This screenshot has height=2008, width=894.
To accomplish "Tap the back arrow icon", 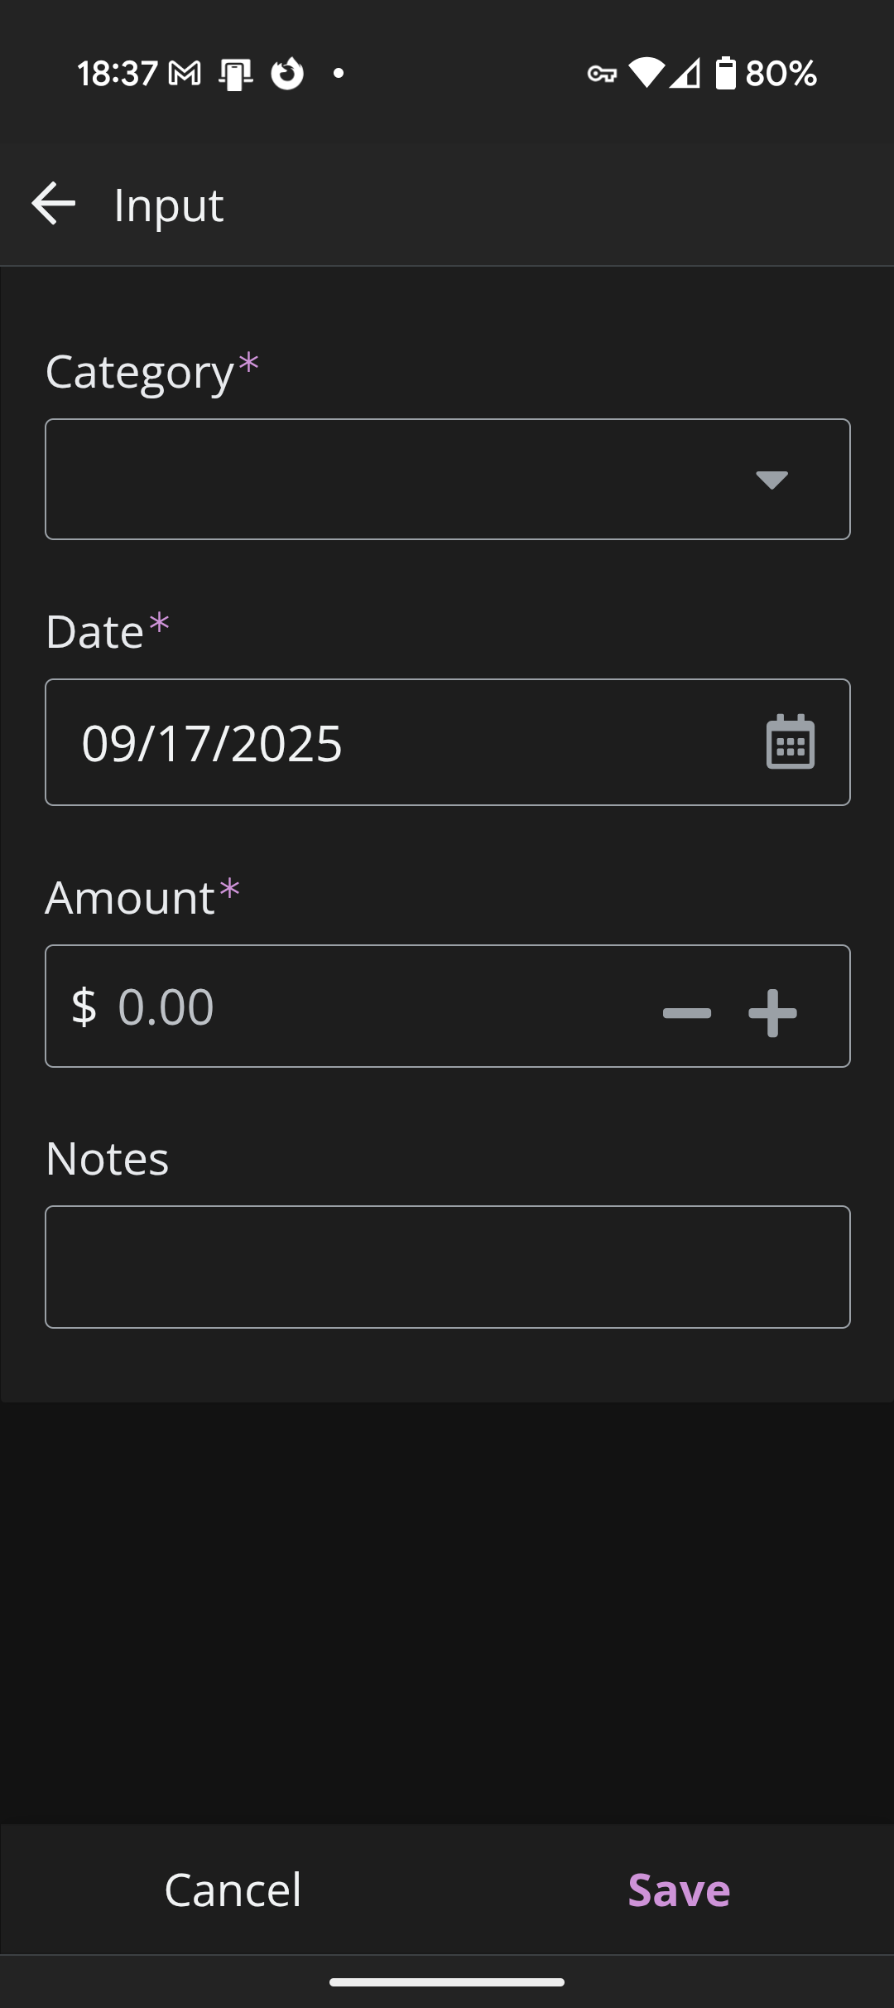I will [54, 204].
